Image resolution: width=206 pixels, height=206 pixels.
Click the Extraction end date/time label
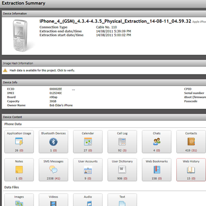[61, 31]
